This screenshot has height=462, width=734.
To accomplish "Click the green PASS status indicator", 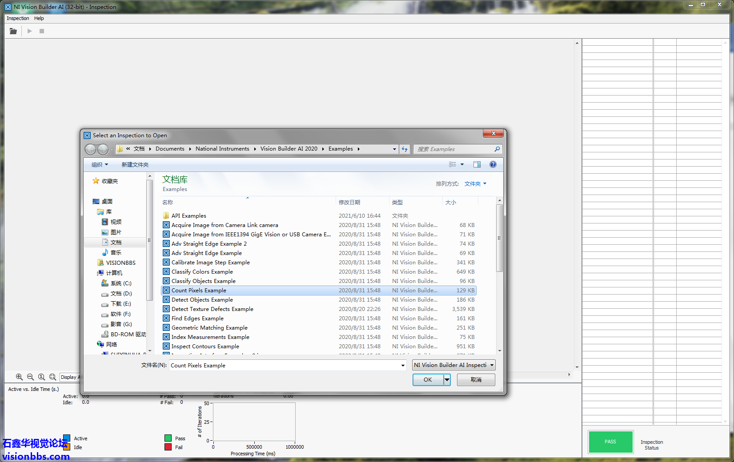I will [610, 442].
